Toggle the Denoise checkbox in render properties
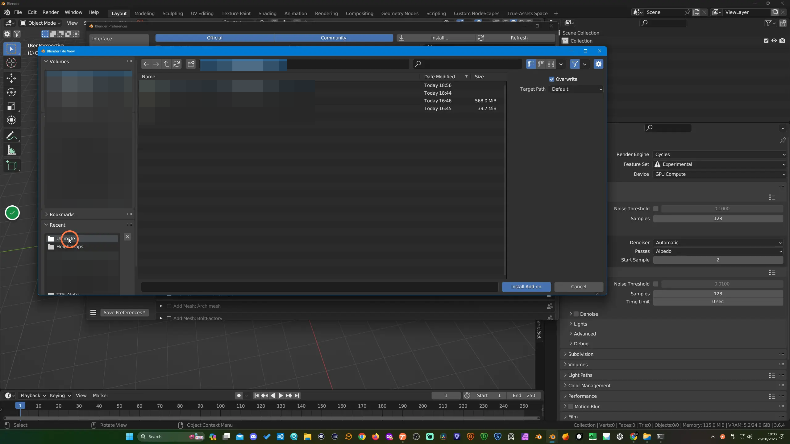790x444 pixels. [x=576, y=314]
